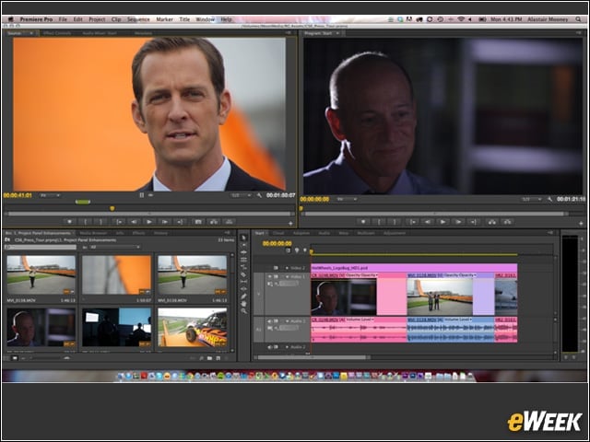Step back one frame in Source monitor
590x442 pixels.
pyautogui.click(x=134, y=222)
